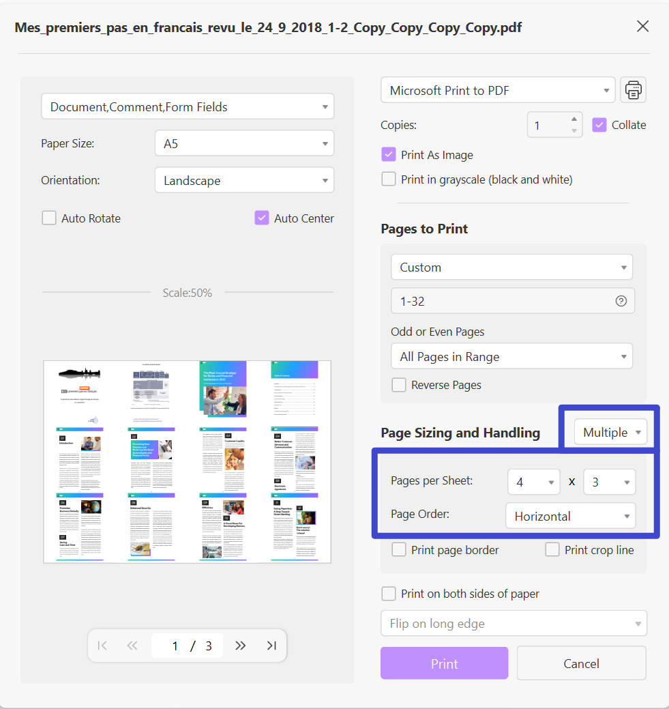Open the Page Order dropdown
The image size is (669, 709).
click(570, 516)
